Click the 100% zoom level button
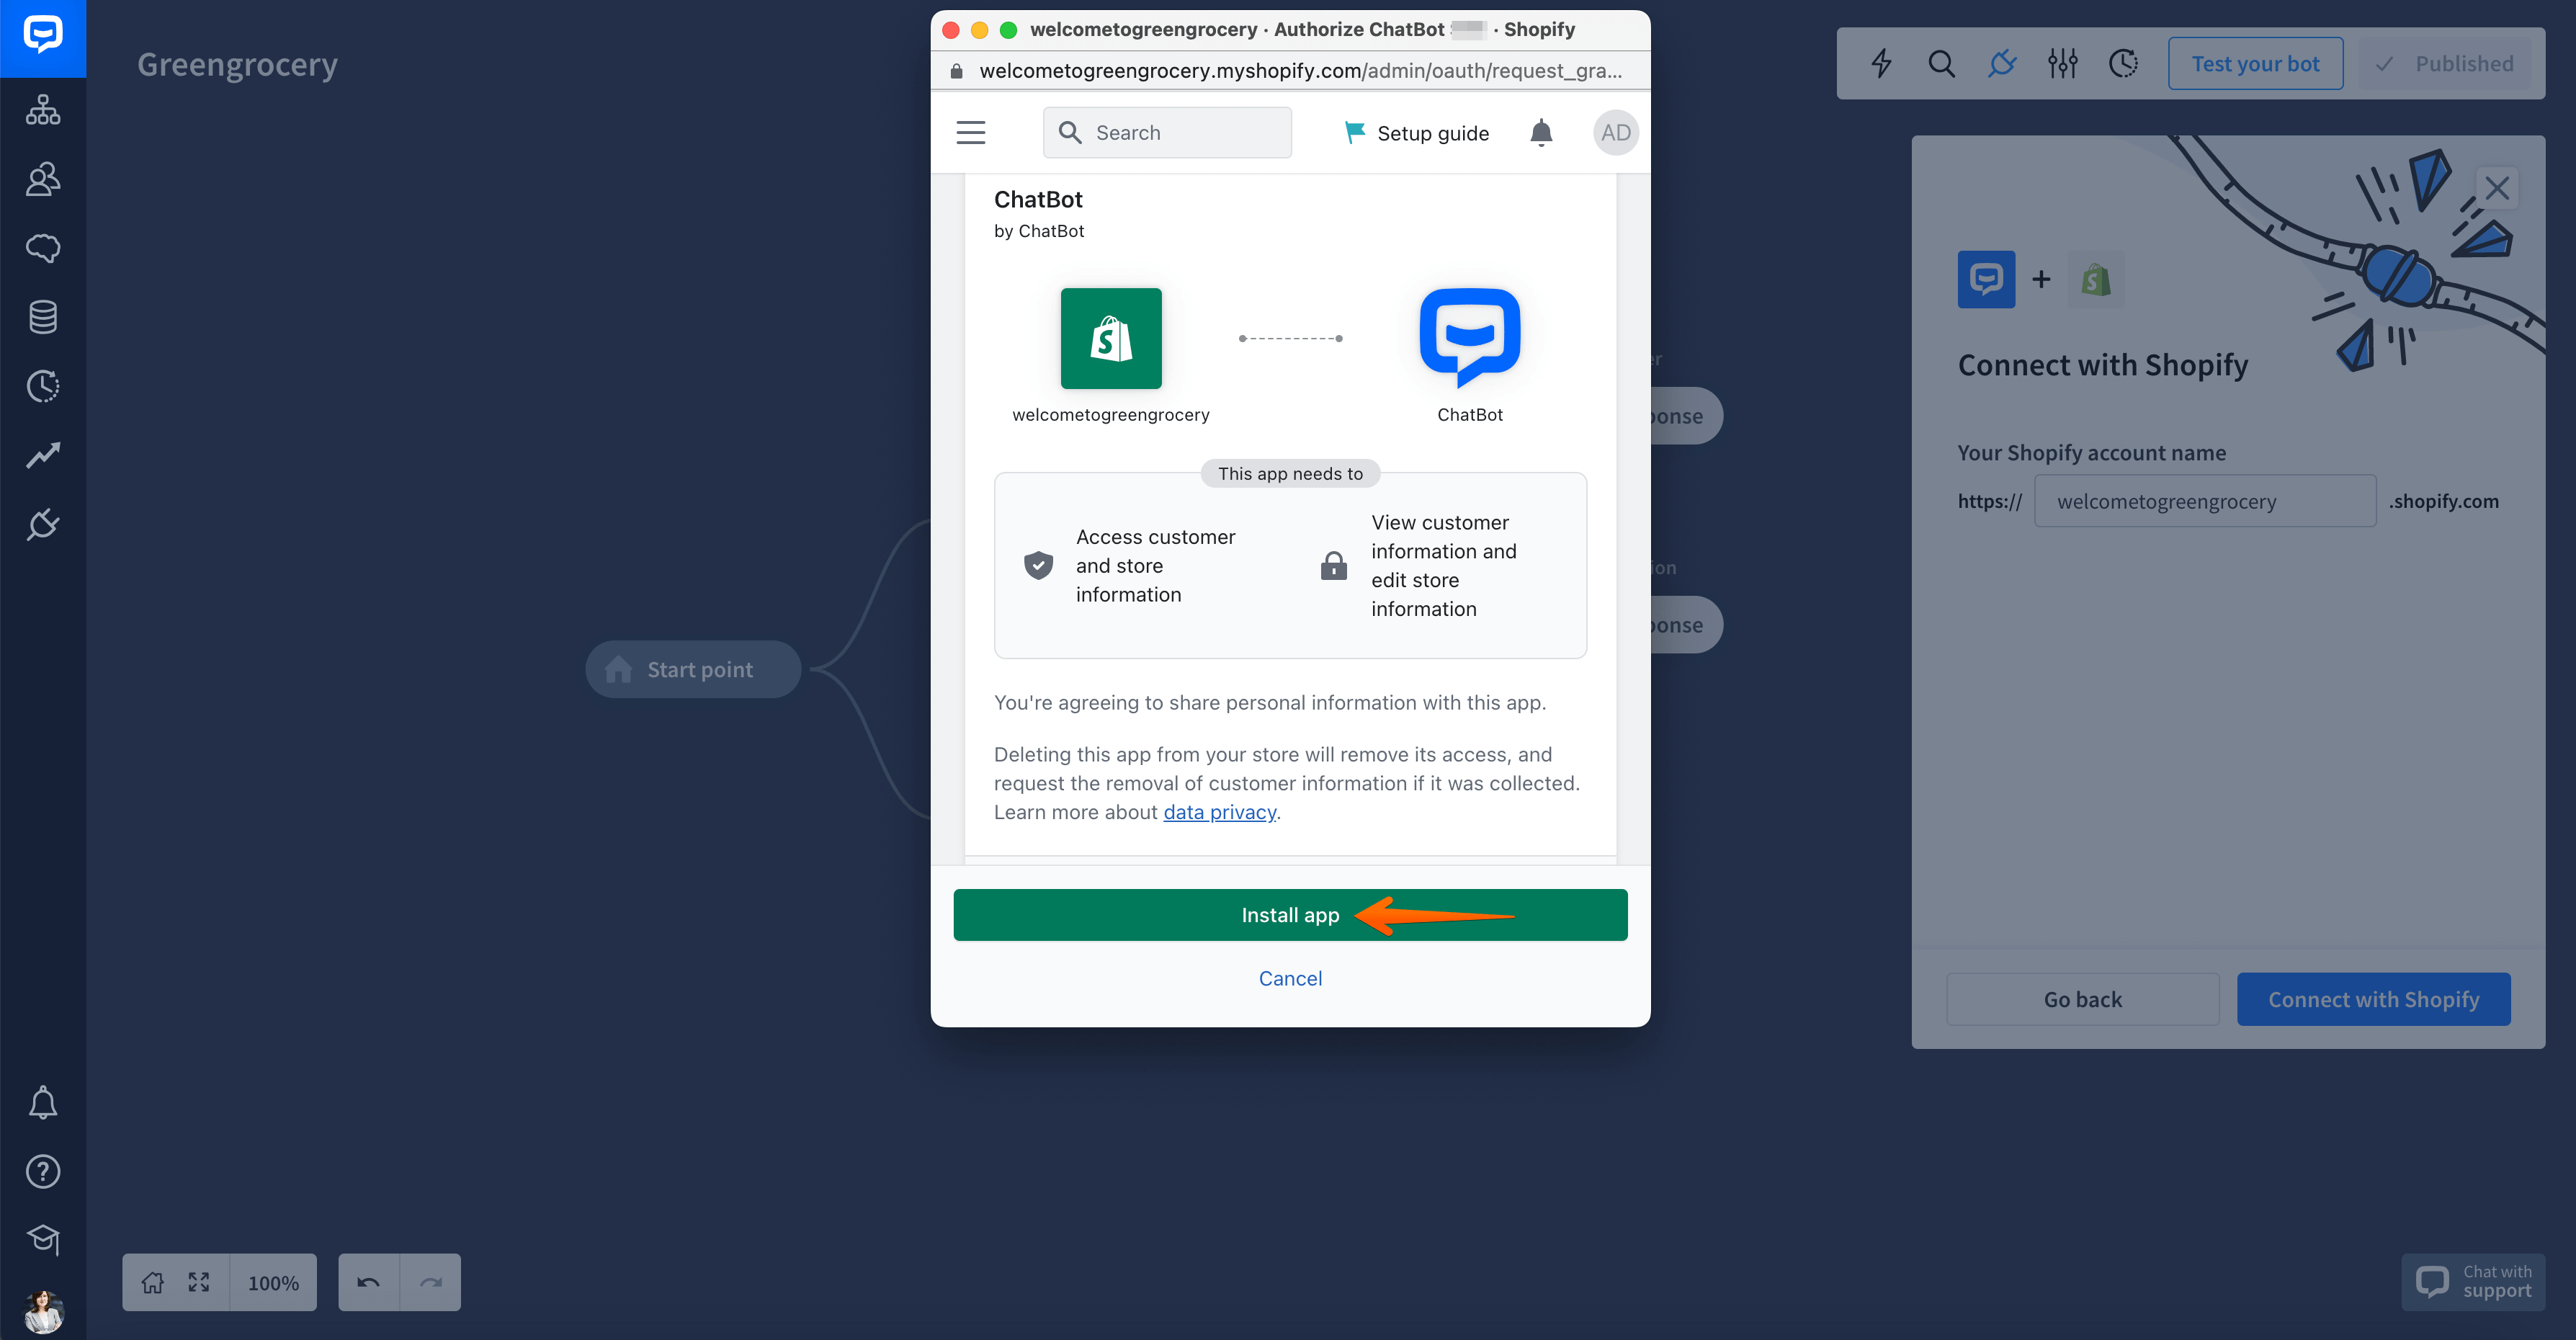The height and width of the screenshot is (1340, 2576). [273, 1282]
